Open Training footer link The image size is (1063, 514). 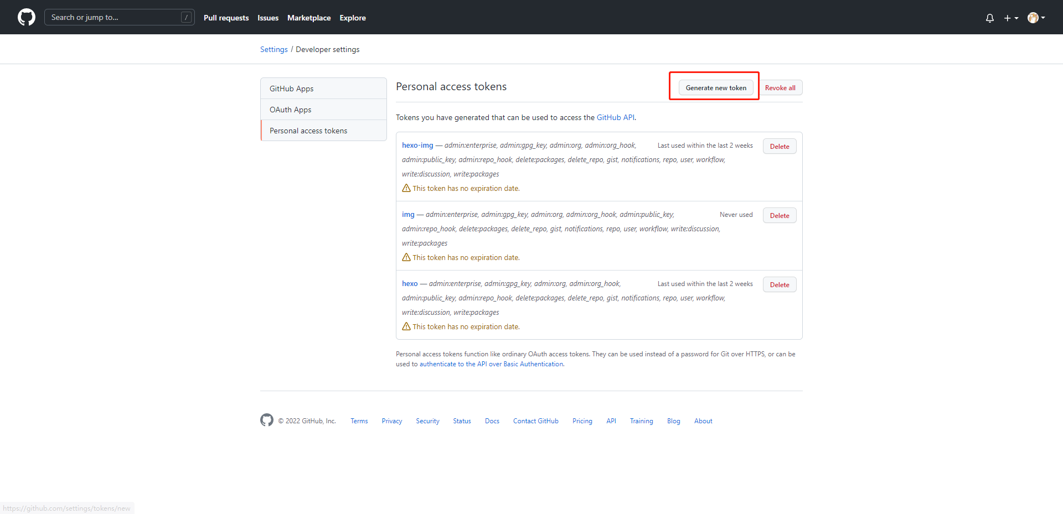642,421
